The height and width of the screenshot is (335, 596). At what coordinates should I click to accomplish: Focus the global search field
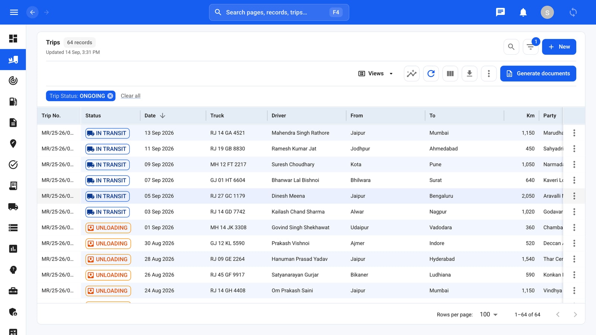coord(279,12)
